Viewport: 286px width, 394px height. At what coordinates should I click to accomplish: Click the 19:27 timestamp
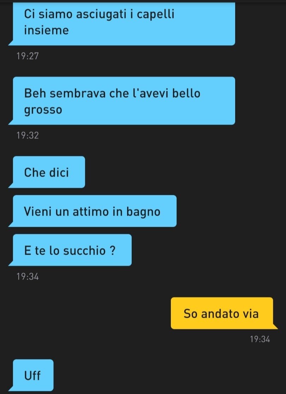click(28, 56)
